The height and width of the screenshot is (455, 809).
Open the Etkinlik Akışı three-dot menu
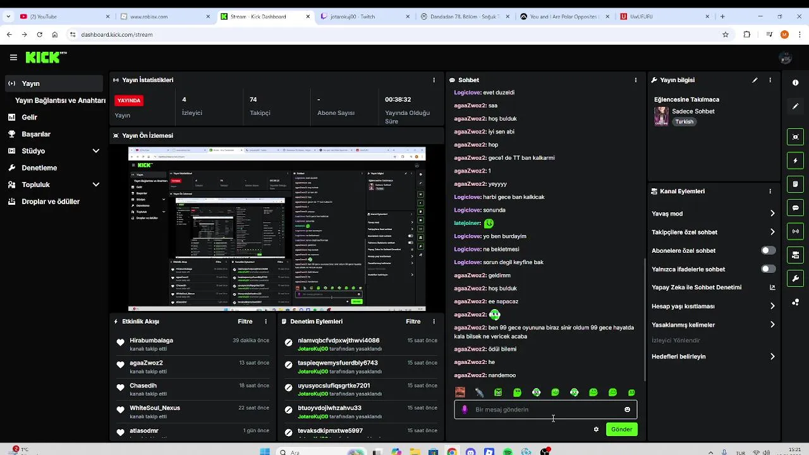click(x=265, y=322)
